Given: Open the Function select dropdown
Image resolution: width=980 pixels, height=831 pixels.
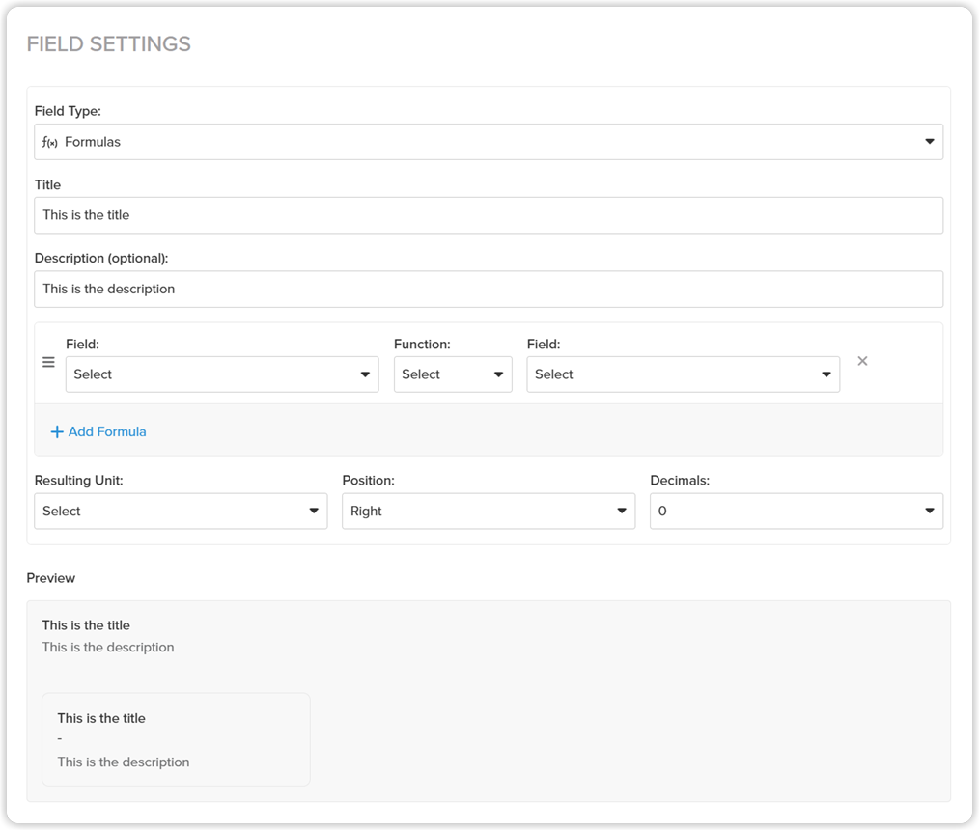Looking at the screenshot, I should coord(453,374).
